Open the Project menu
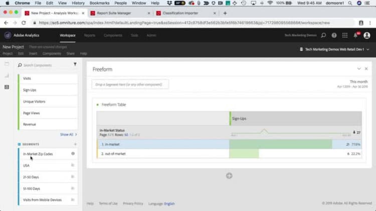 (8, 54)
